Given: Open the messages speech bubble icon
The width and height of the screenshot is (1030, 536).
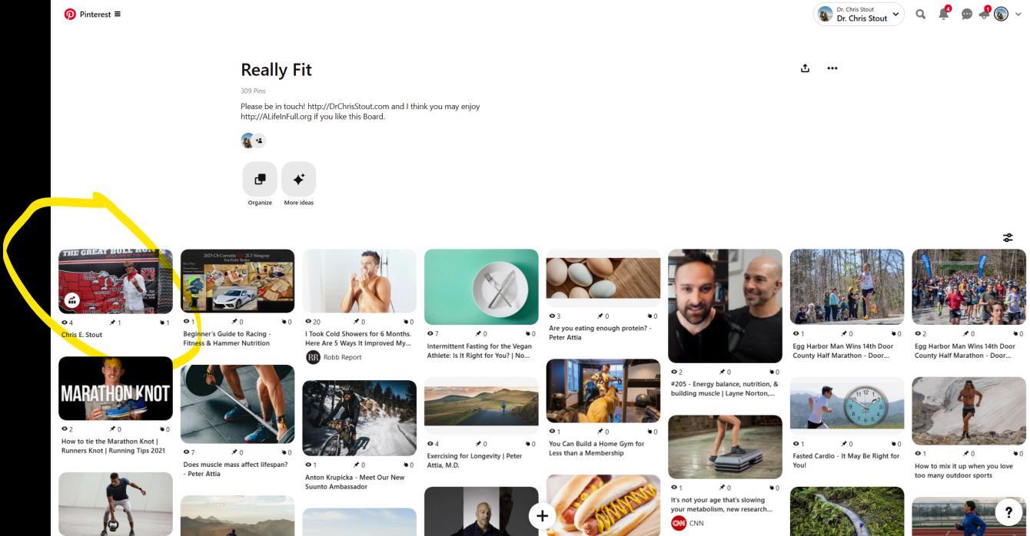Looking at the screenshot, I should 967,14.
